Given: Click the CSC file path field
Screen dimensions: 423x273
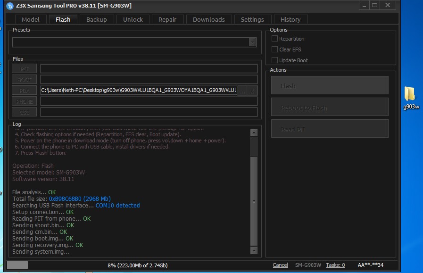Looking at the screenshot, I should [149, 112].
